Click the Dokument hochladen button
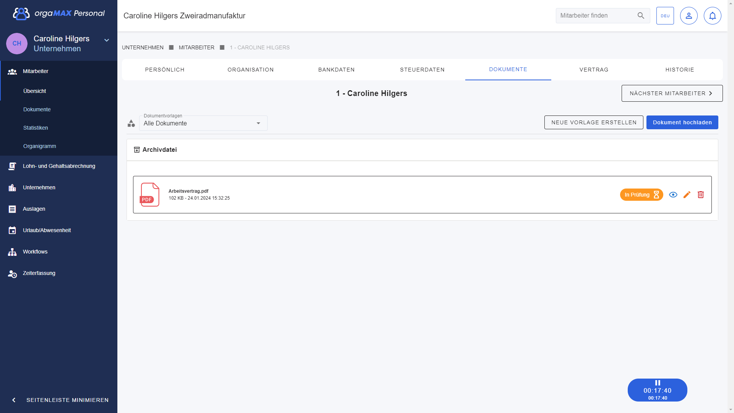734x413 pixels. tap(682, 122)
